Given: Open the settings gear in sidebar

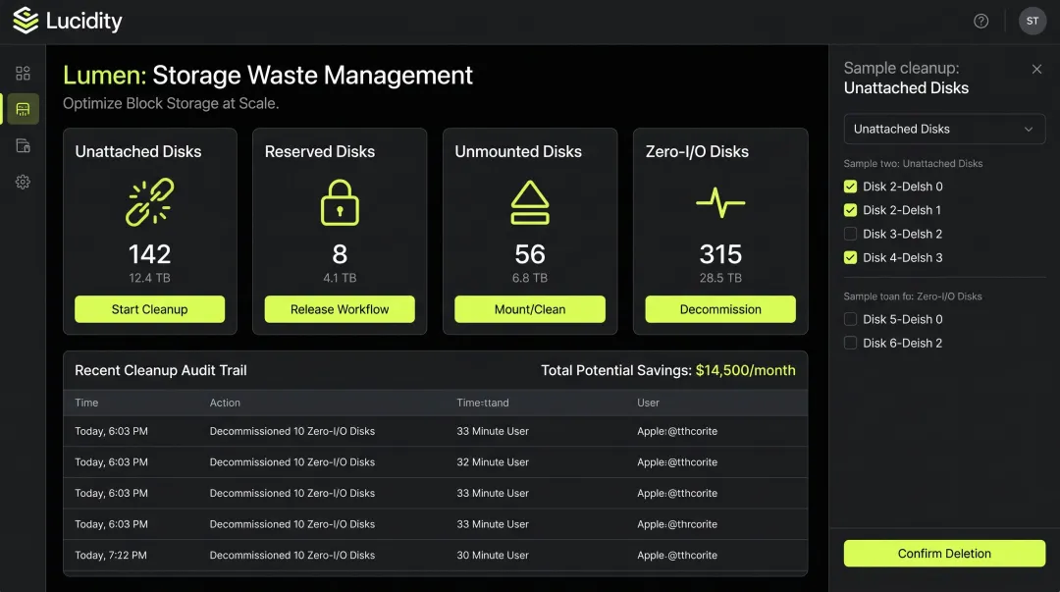Looking at the screenshot, I should point(23,182).
